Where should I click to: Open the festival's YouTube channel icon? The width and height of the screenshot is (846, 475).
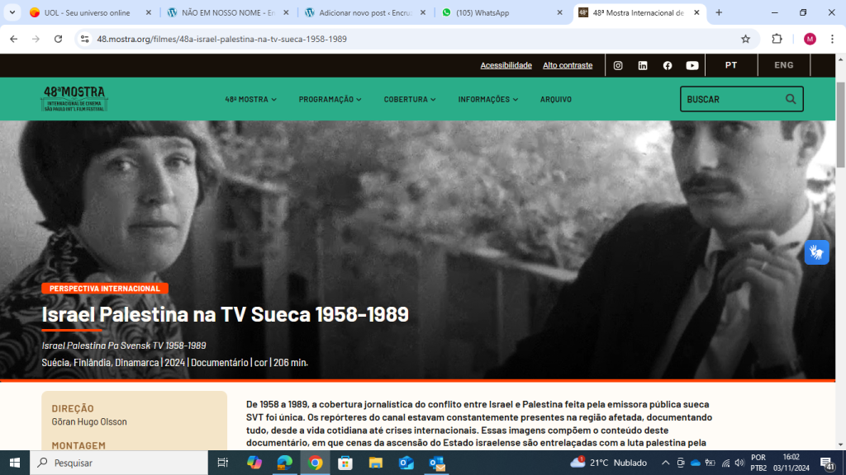point(692,66)
